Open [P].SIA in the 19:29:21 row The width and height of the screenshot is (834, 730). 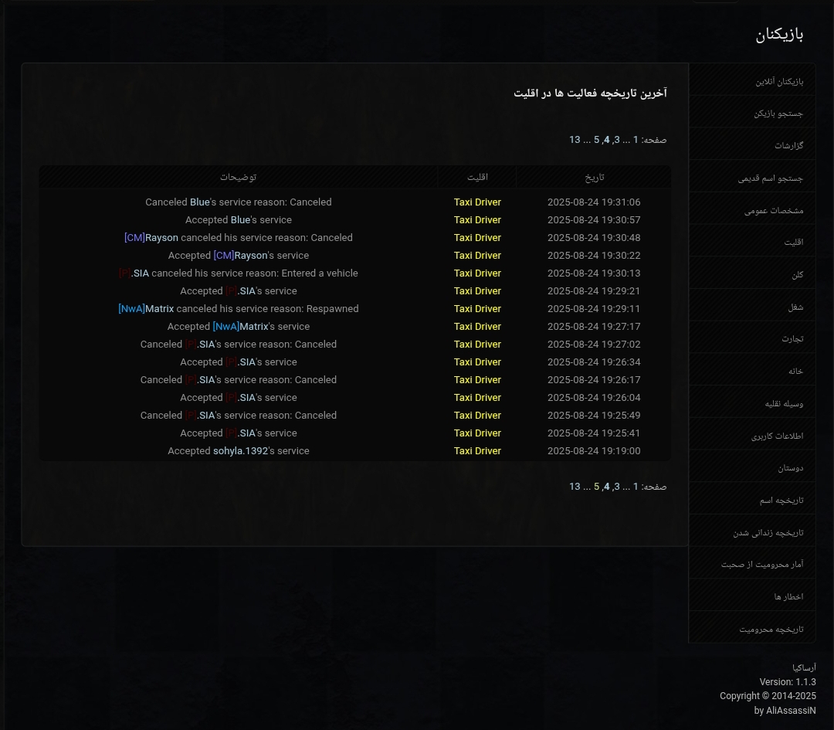pyautogui.click(x=240, y=291)
